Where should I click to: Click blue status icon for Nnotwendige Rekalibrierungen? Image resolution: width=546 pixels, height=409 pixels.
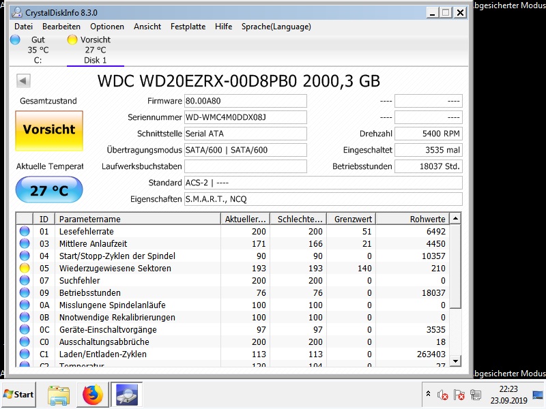click(25, 318)
